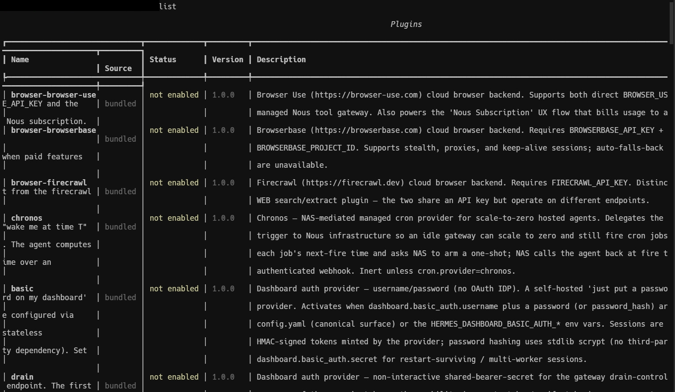The height and width of the screenshot is (392, 675).
Task: Click 'bundled' in chronos row
Action: tap(120, 227)
